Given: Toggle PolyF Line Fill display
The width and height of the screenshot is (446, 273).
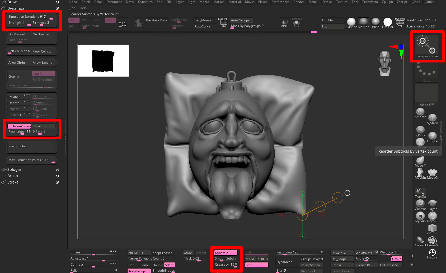Looking at the screenshot, I should 223,23.
